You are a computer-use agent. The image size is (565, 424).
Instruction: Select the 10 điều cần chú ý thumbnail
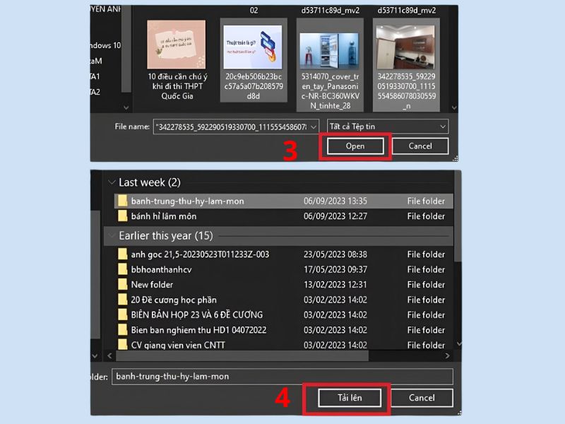[177, 45]
